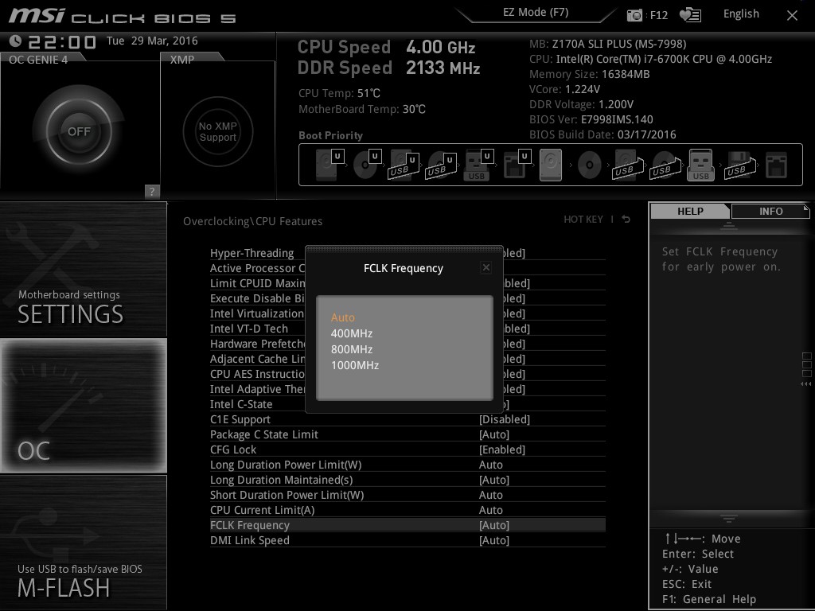Open the English language selector
The width and height of the screenshot is (815, 611).
coord(741,14)
